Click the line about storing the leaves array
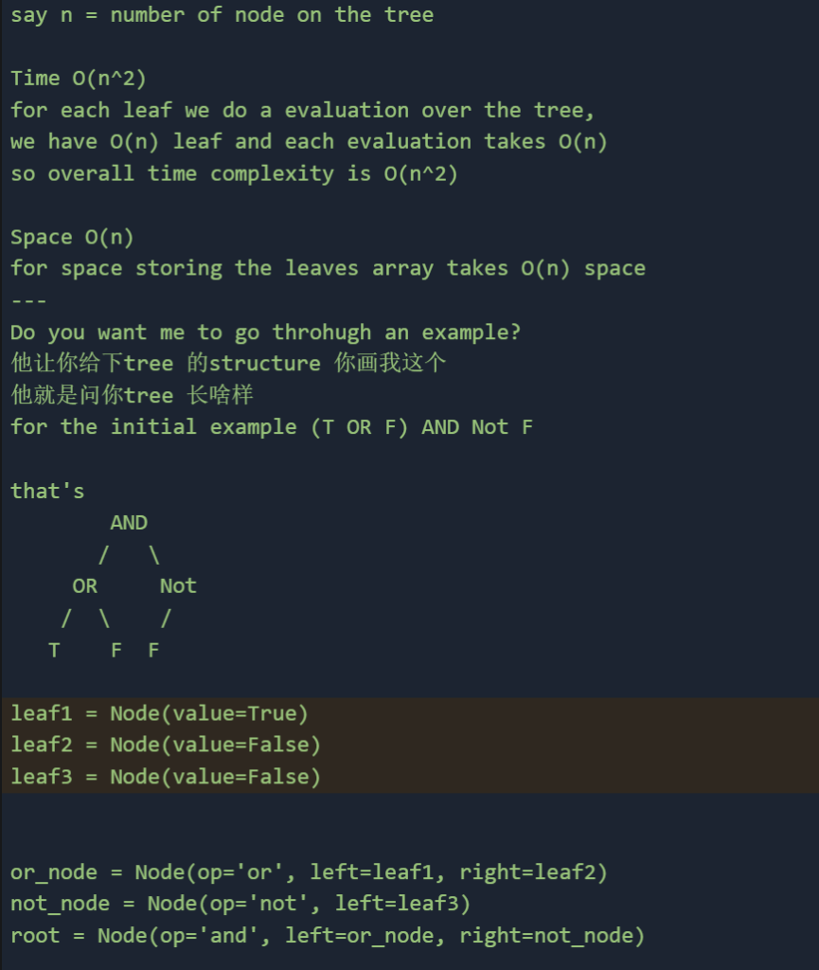 [328, 269]
